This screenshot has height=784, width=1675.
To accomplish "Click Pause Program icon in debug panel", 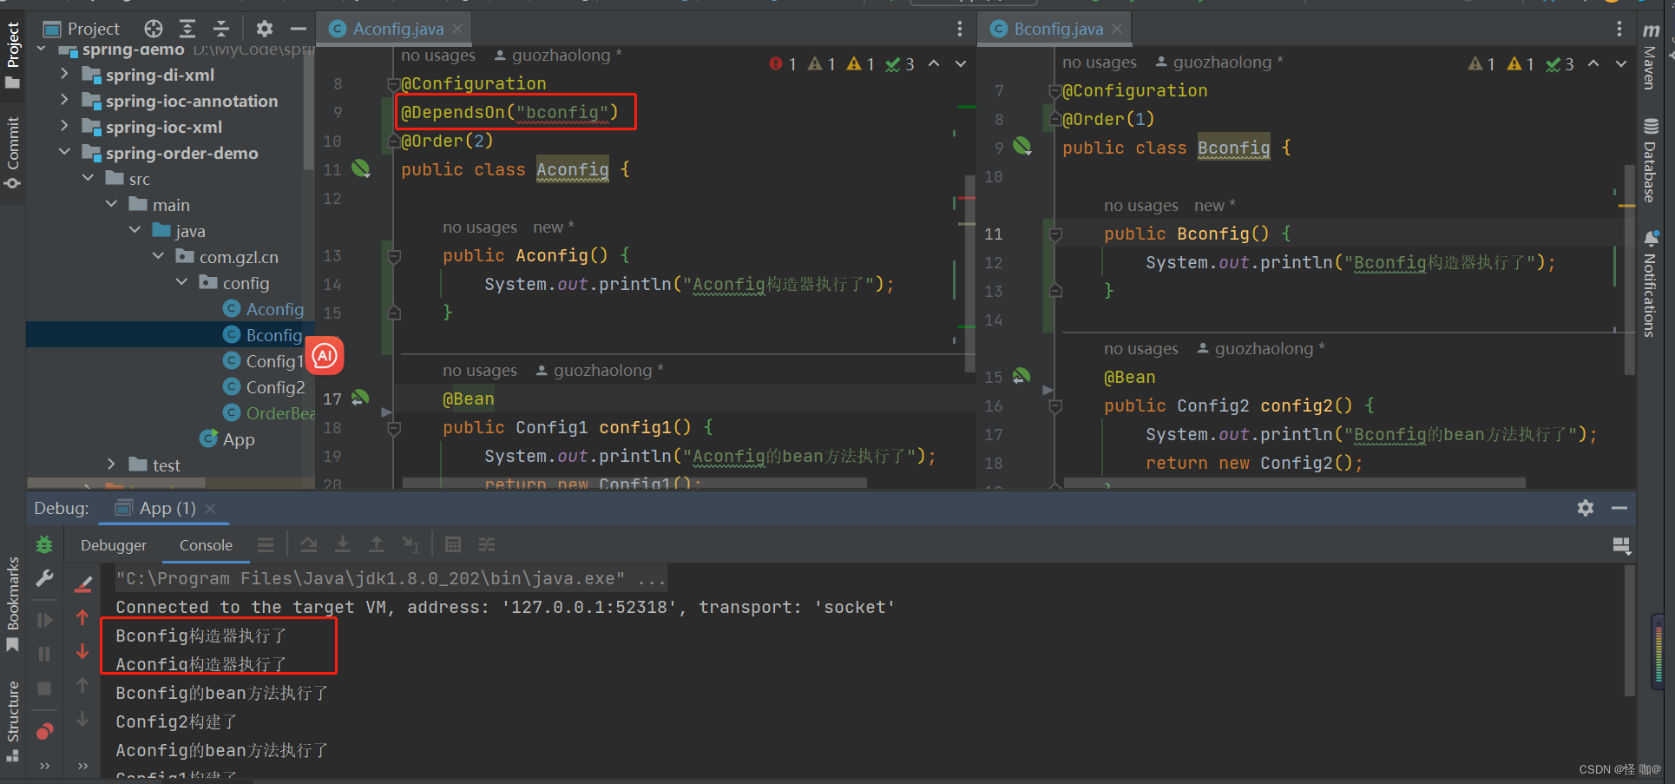I will point(44,654).
